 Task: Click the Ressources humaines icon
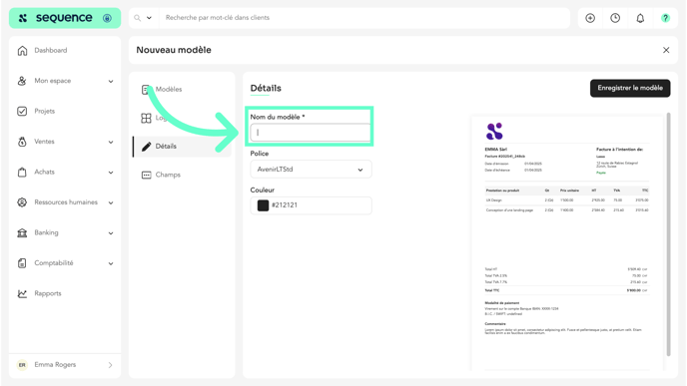coord(22,202)
